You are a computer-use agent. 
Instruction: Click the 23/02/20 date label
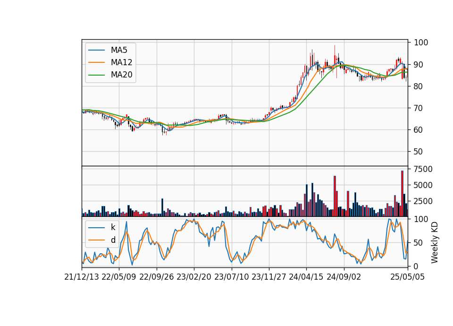[x=194, y=277]
